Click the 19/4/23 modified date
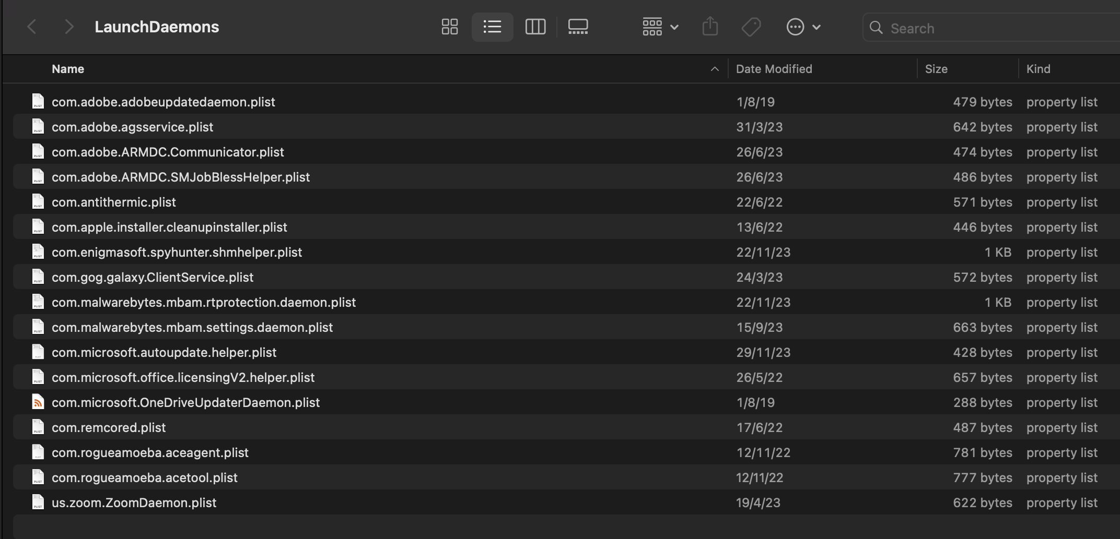This screenshot has height=539, width=1120. pyautogui.click(x=758, y=502)
